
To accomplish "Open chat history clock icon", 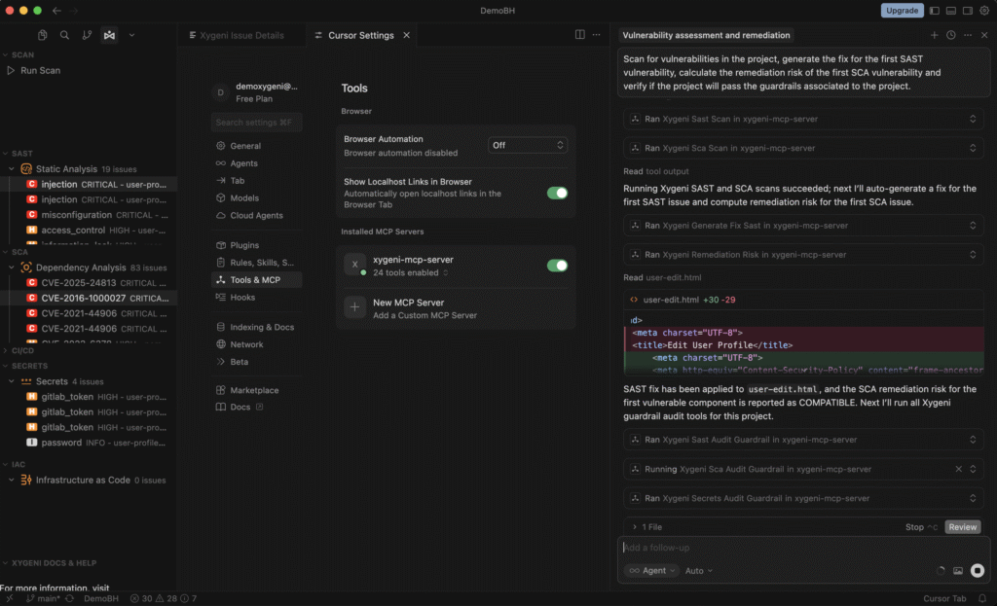I will (x=950, y=36).
